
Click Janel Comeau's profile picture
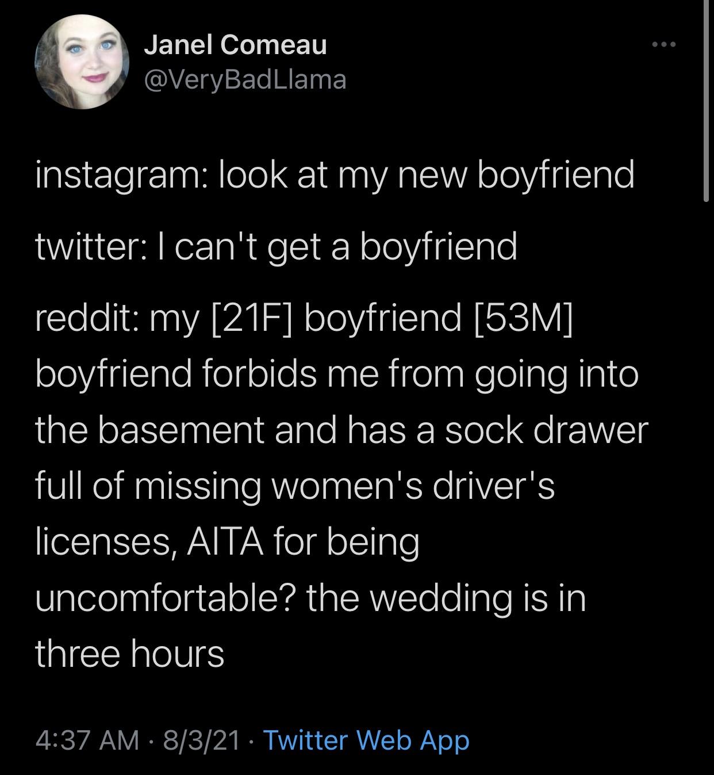pos(82,62)
